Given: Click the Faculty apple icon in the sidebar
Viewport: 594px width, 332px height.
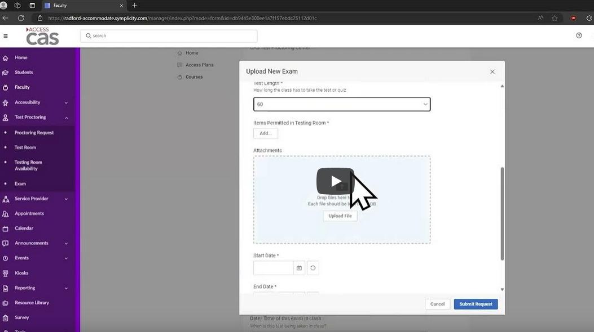Looking at the screenshot, I should point(5,87).
